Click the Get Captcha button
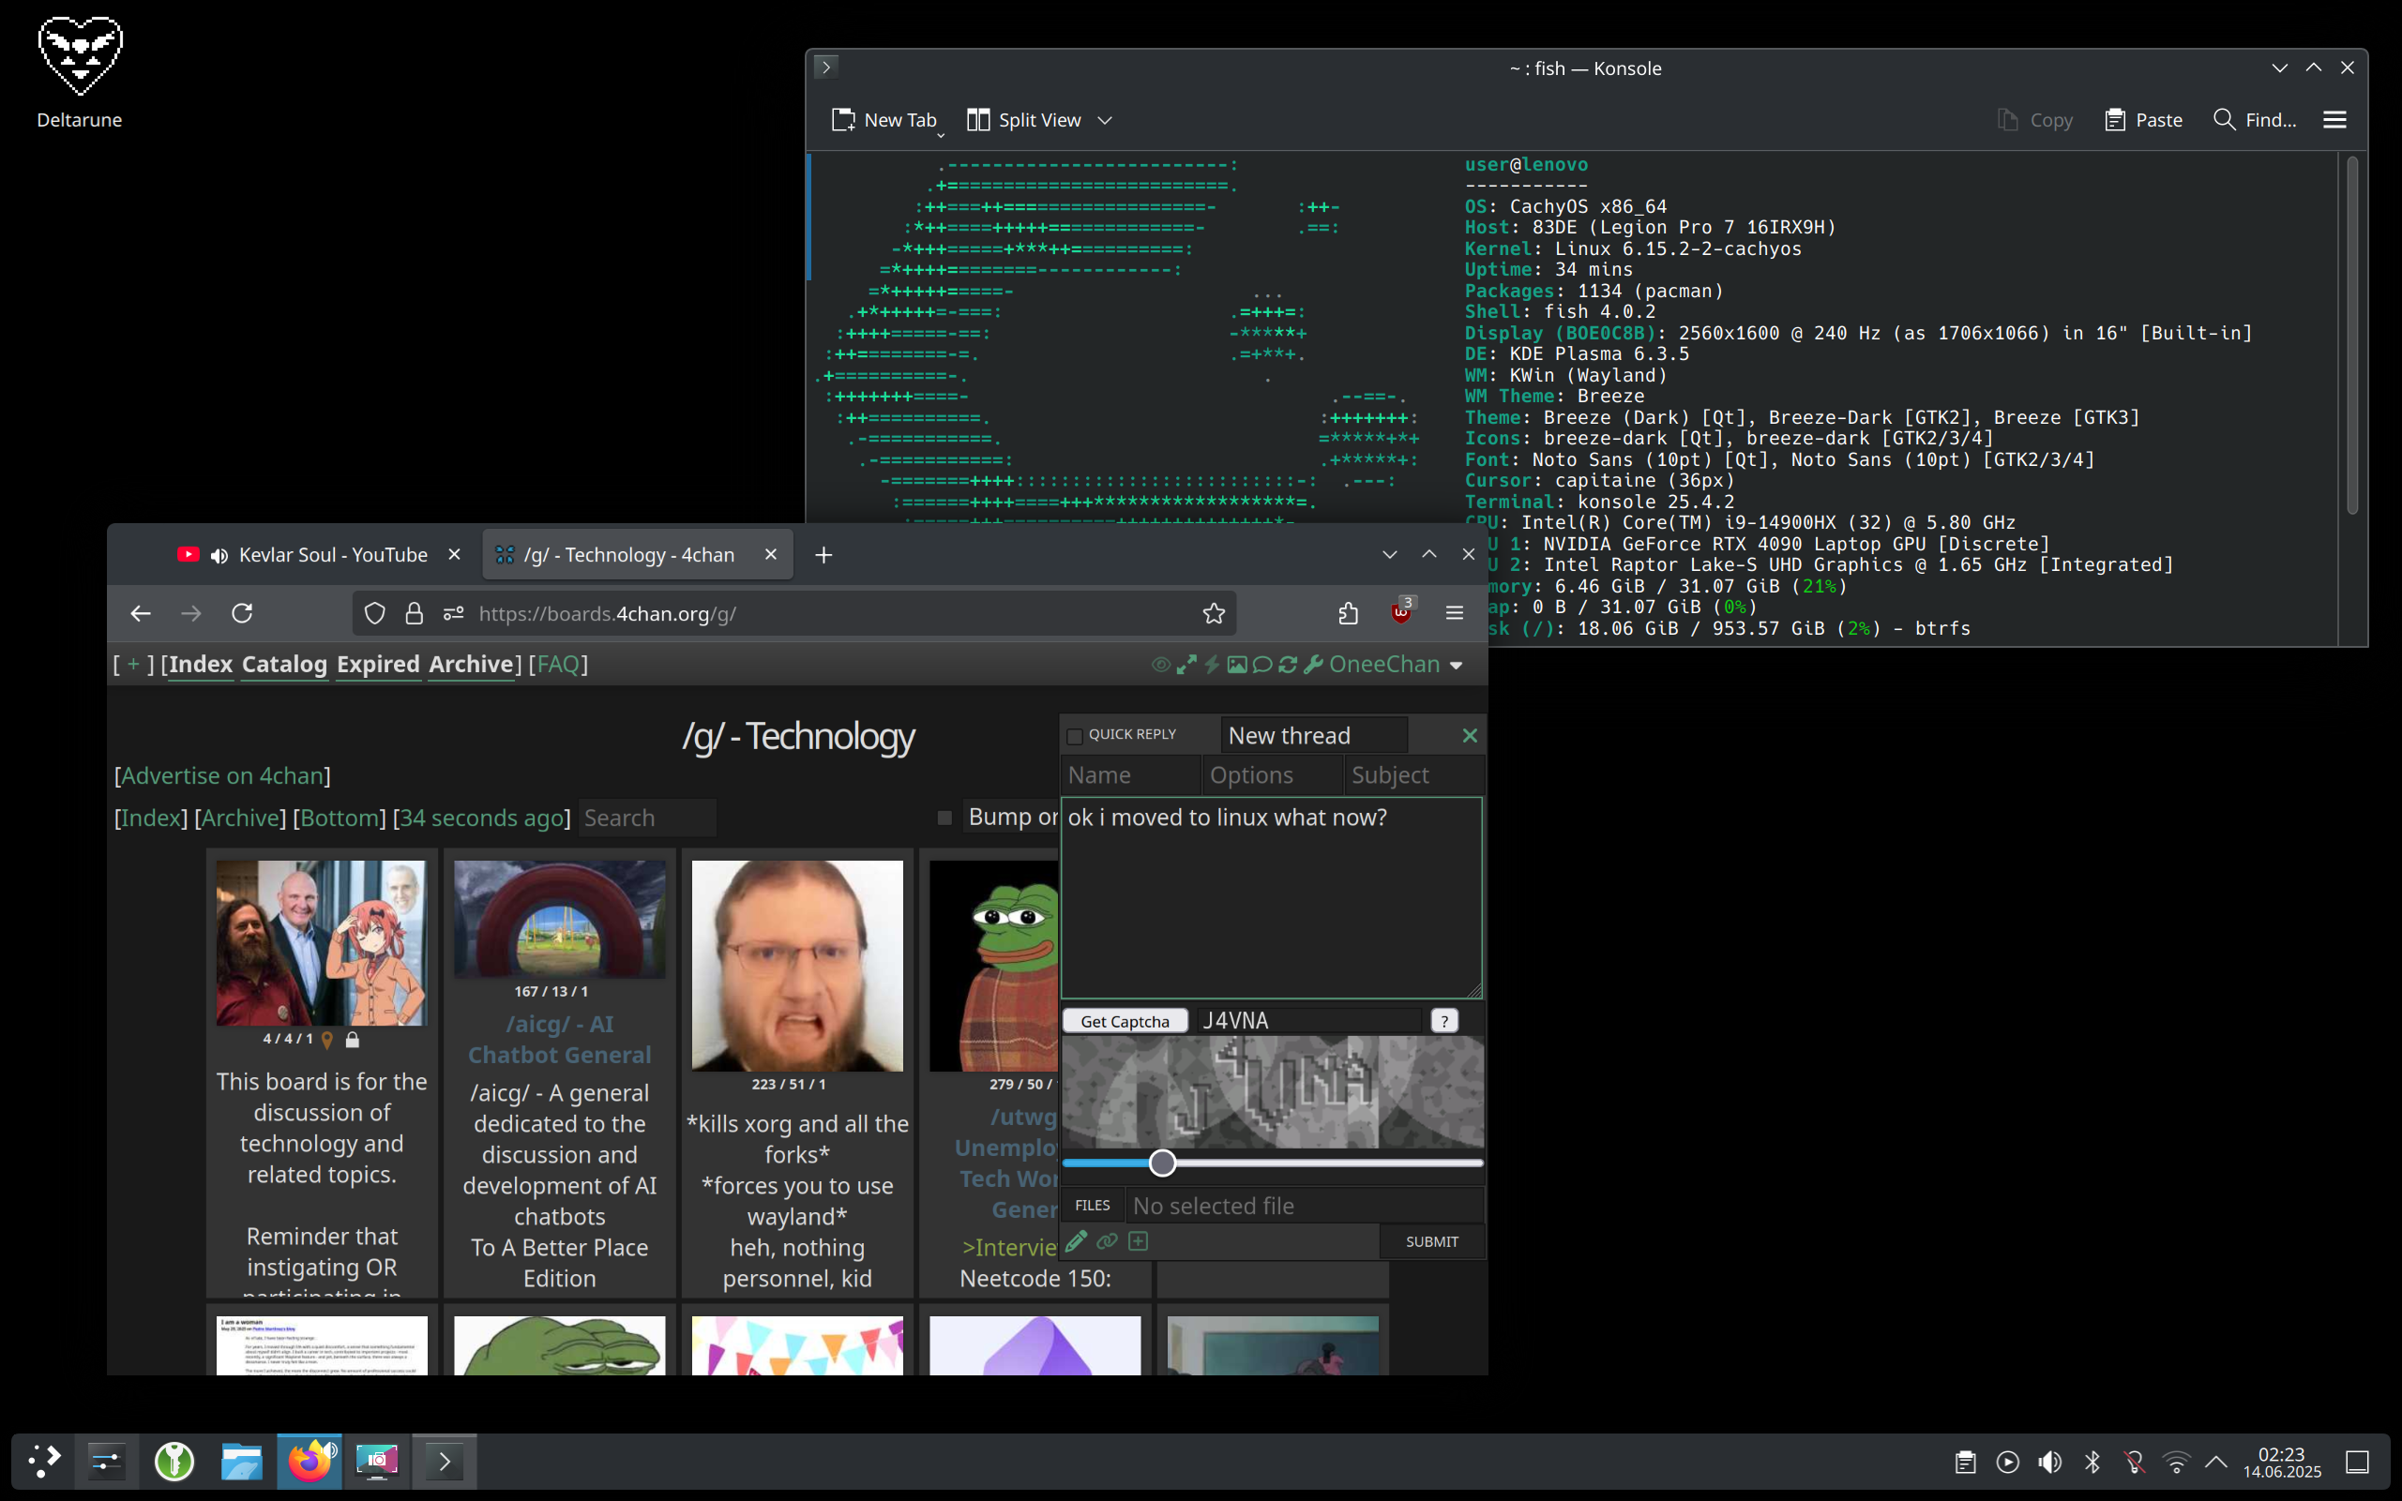 coord(1125,1021)
